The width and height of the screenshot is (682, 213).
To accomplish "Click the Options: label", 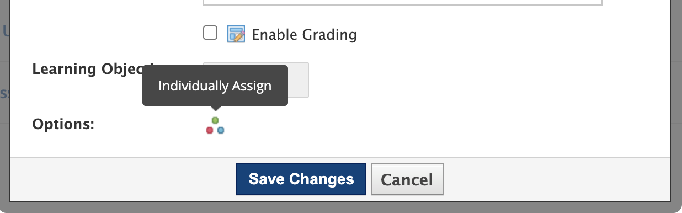I will pos(63,125).
